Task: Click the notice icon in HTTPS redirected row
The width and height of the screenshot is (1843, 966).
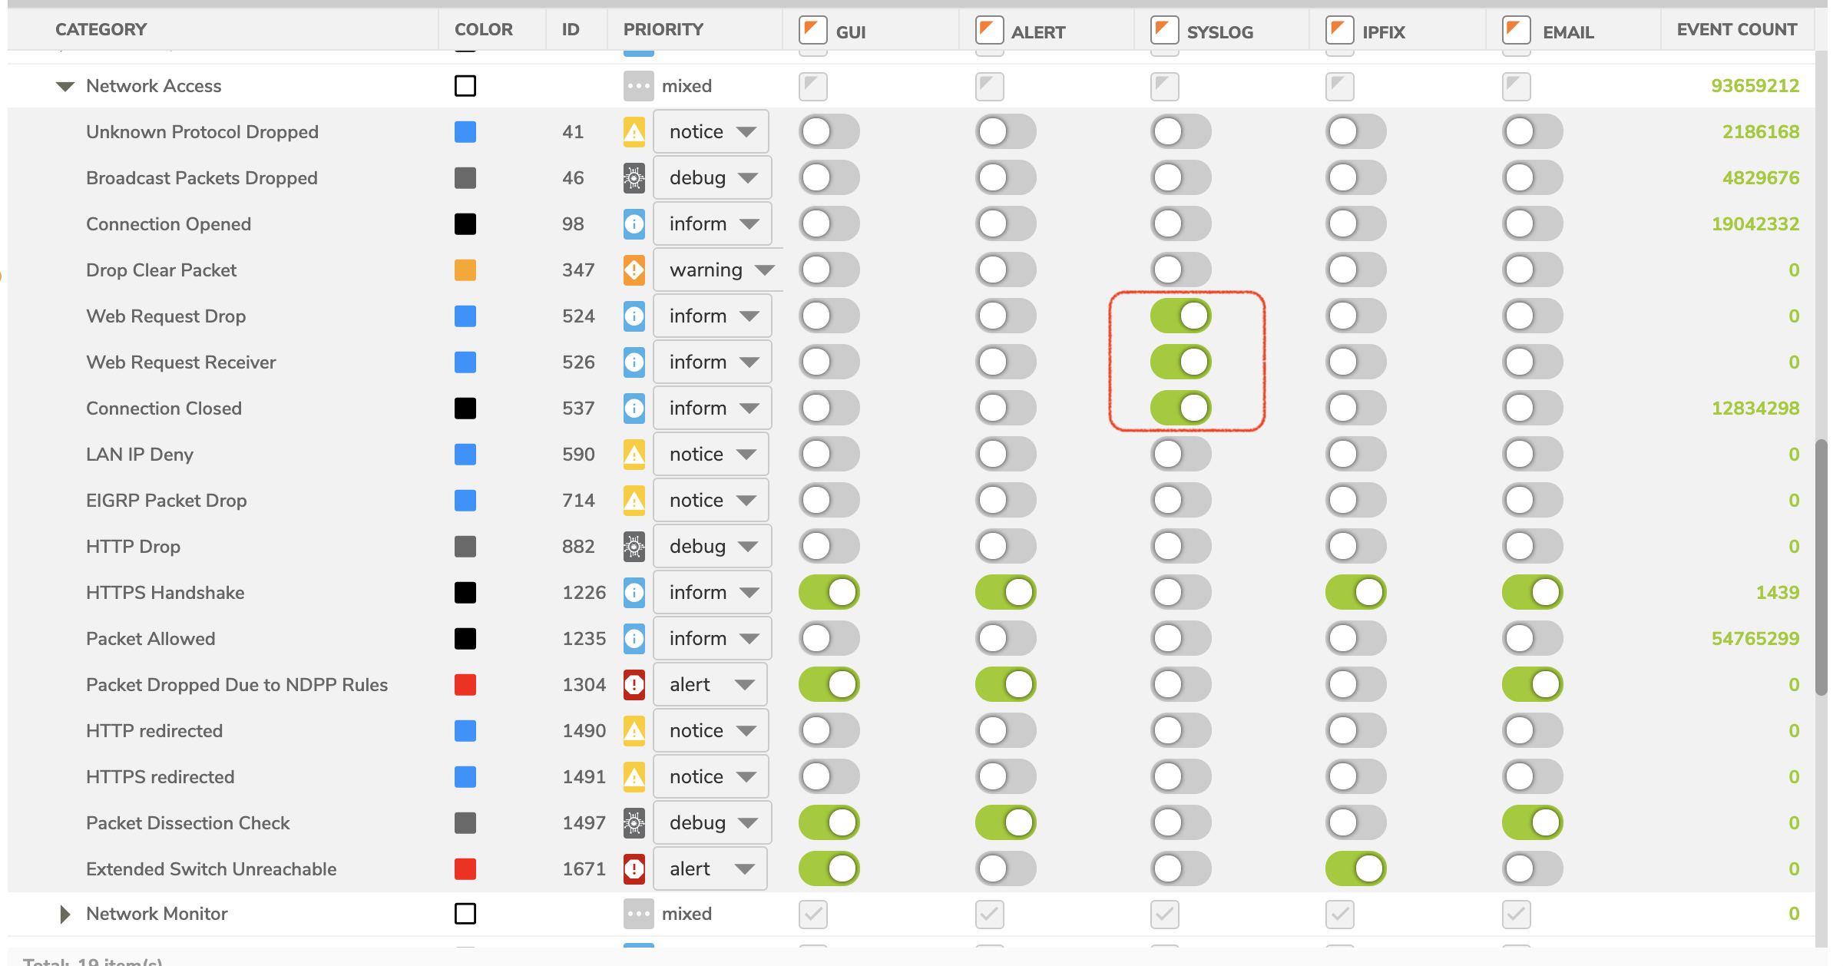Action: tap(634, 777)
